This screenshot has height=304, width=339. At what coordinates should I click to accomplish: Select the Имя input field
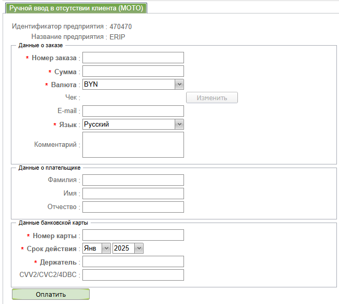click(133, 194)
